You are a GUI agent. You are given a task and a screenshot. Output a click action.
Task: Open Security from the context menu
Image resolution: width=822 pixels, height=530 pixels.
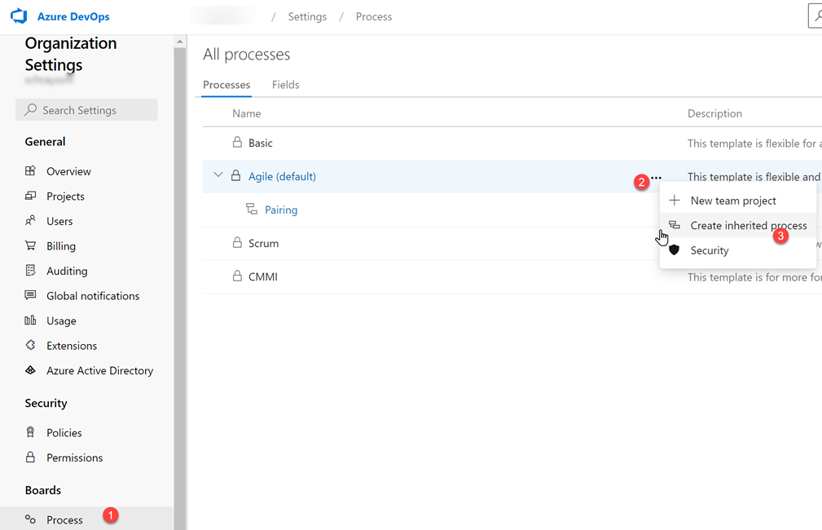point(738,250)
